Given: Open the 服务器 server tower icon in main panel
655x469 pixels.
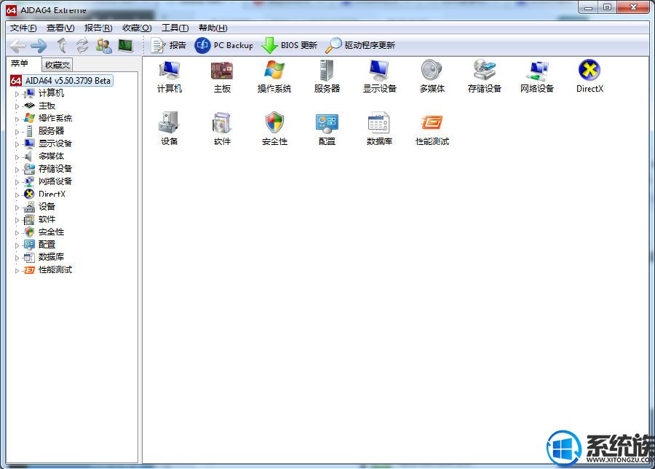Looking at the screenshot, I should coord(327,70).
